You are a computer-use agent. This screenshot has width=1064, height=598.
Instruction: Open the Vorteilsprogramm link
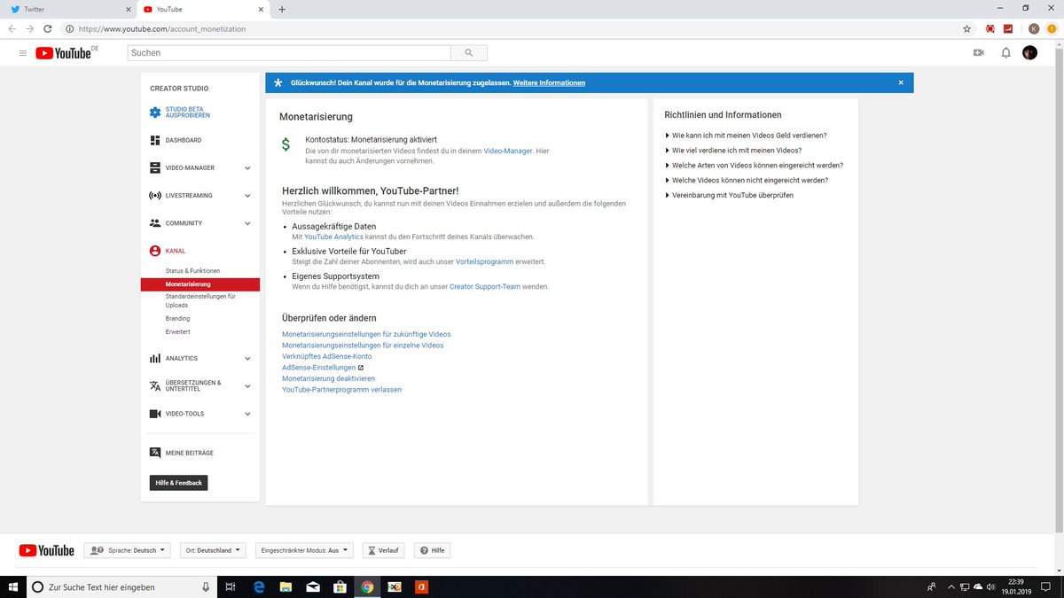click(x=484, y=262)
